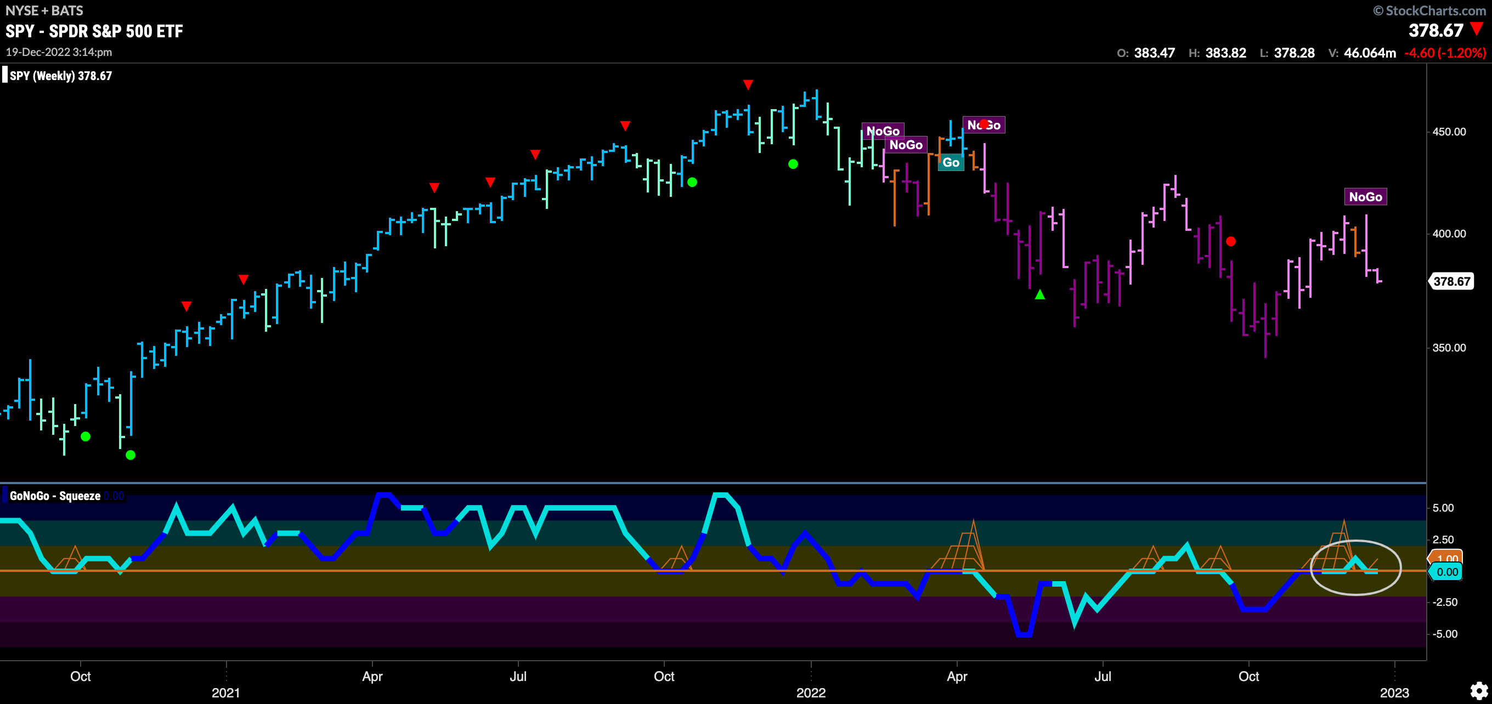Click the first NoGo label in early 2022
1492x704 pixels.
click(x=883, y=132)
